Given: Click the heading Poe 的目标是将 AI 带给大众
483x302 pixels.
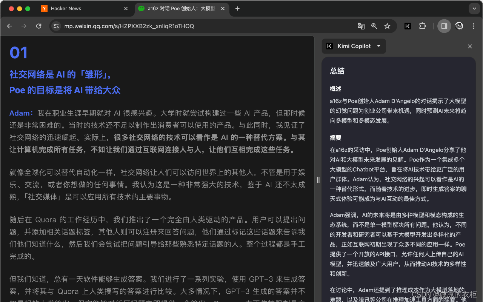Looking at the screenshot, I should 65,90.
